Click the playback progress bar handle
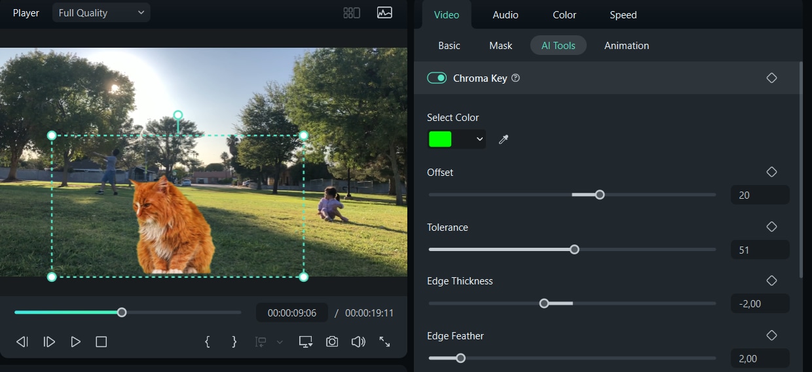Viewport: 812px width, 372px height. pyautogui.click(x=122, y=313)
